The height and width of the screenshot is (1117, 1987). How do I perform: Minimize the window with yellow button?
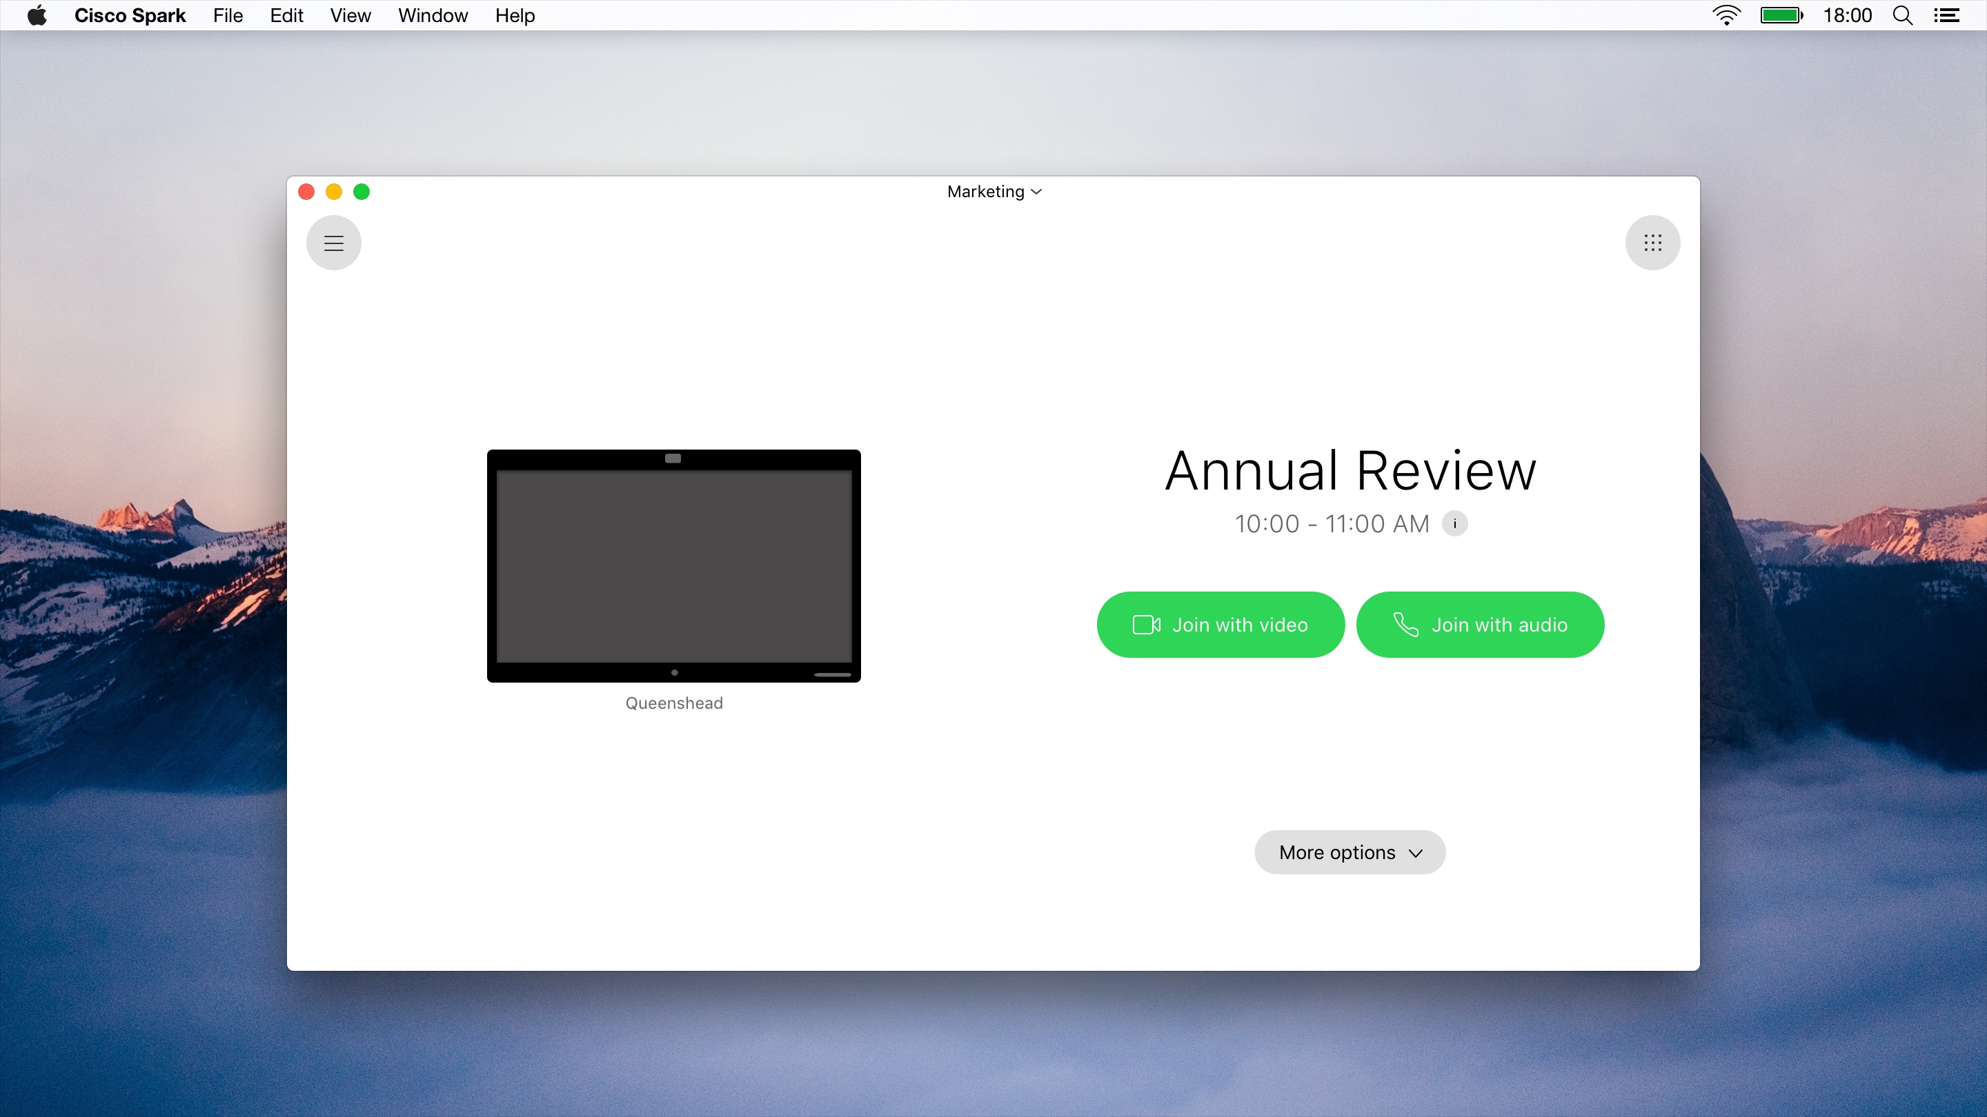(x=334, y=191)
